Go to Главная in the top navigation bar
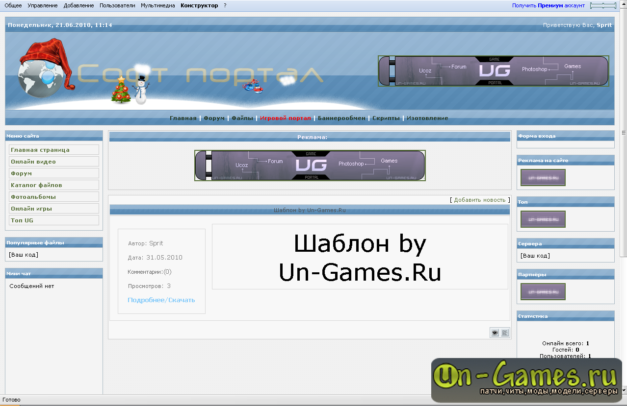 [x=183, y=118]
